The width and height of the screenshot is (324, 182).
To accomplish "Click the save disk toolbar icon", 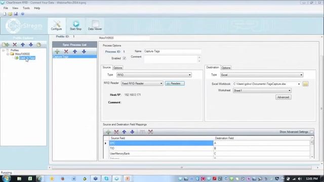I will (x=16, y=14).
